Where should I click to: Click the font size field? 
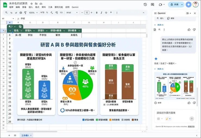pyautogui.click(x=87, y=12)
